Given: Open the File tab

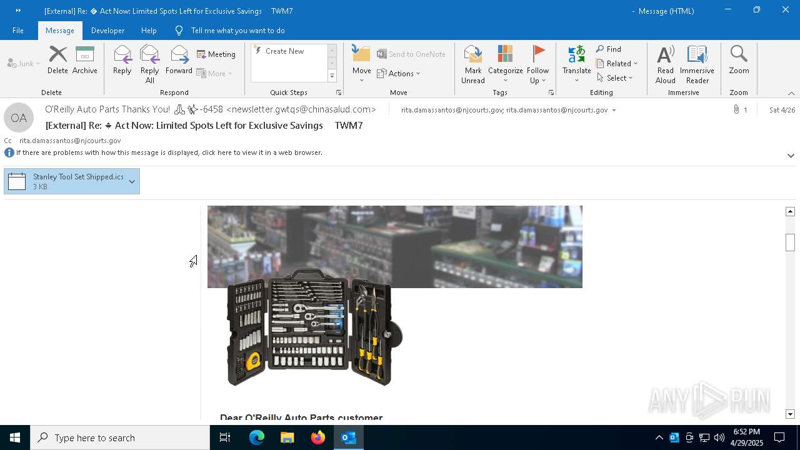Looking at the screenshot, I should click(18, 31).
